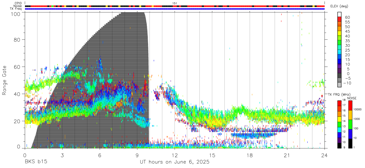Viewport: 365px width, 168px height.
Task: Click the CPID value 151
Action: (x=174, y=3)
